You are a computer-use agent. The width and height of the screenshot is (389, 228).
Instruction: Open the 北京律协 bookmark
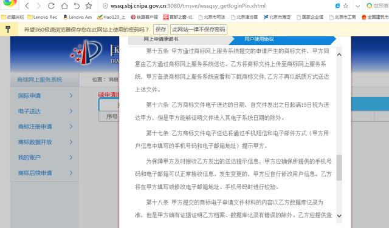click(x=244, y=17)
